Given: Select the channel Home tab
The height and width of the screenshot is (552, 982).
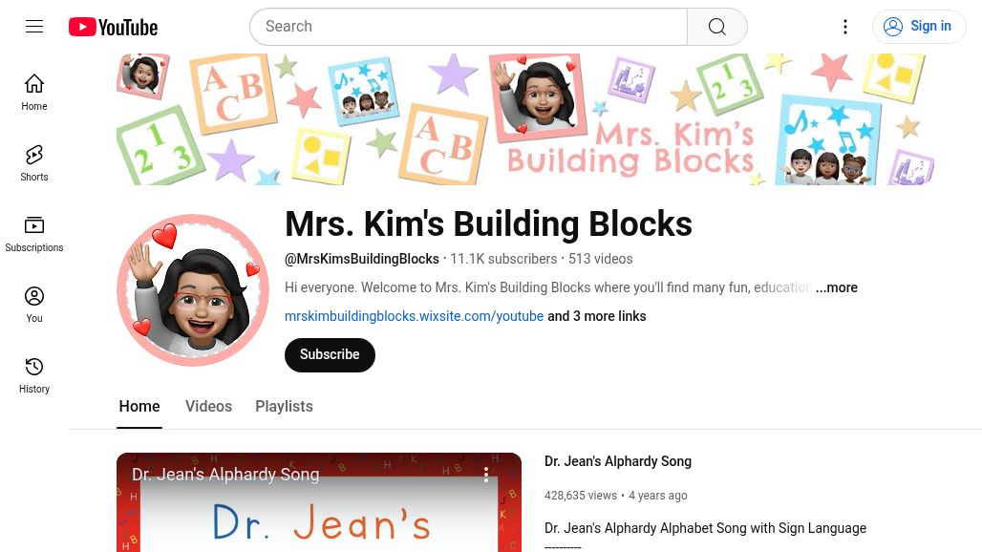Looking at the screenshot, I should [x=139, y=407].
